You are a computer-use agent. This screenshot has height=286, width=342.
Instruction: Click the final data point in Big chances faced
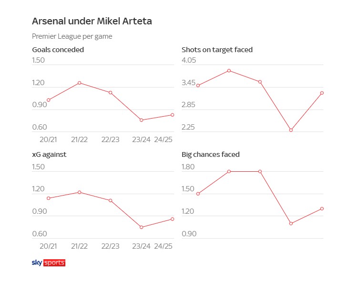(x=322, y=209)
